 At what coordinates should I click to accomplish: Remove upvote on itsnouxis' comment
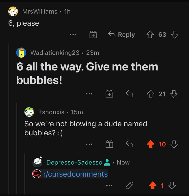pos(151,144)
